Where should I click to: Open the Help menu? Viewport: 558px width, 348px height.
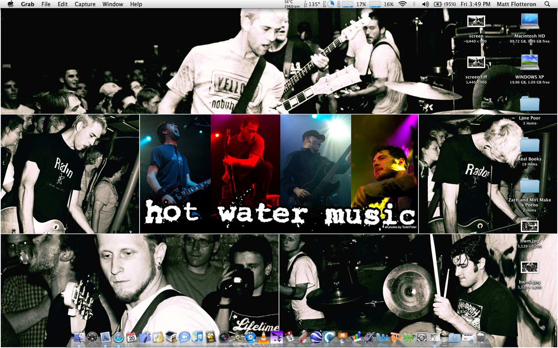[x=136, y=4]
